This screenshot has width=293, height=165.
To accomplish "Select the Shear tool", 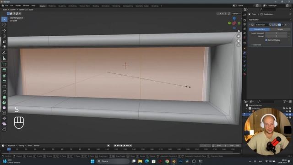I will coord(4,124).
